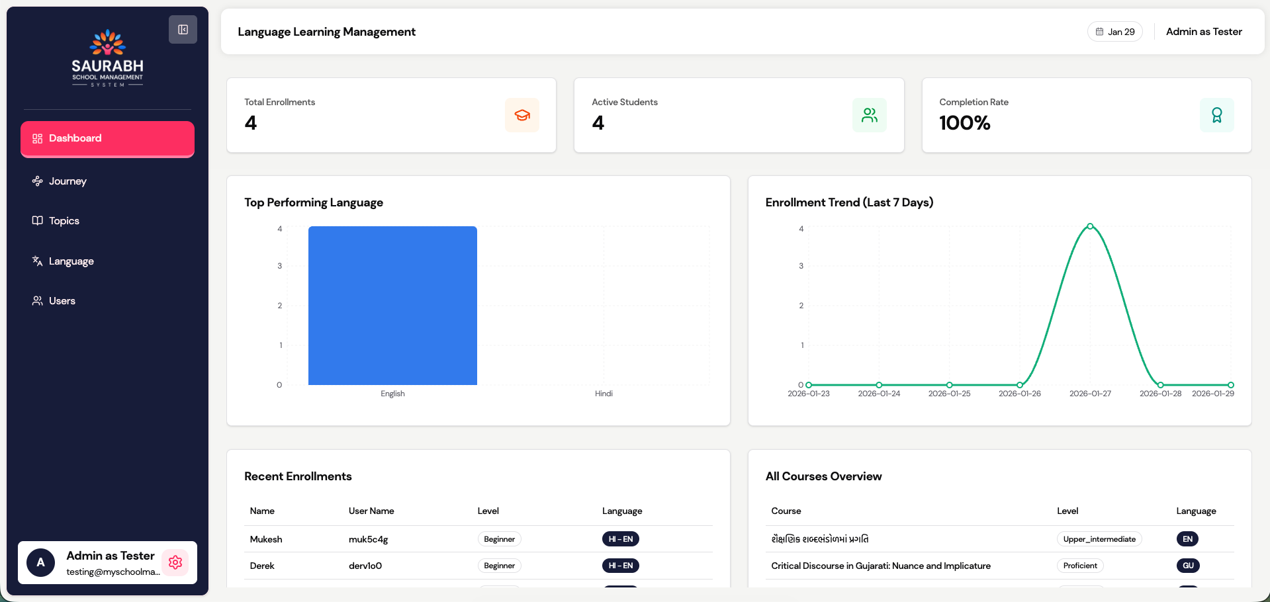Collapse the sidebar with the panel toggle icon

pyautogui.click(x=183, y=30)
